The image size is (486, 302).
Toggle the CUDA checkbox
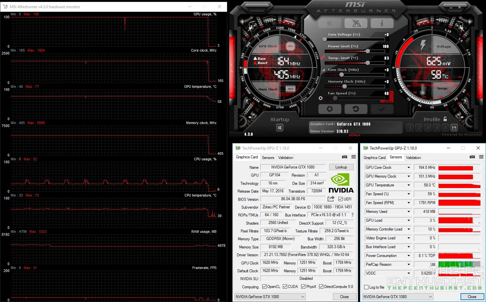pyautogui.click(x=285, y=287)
